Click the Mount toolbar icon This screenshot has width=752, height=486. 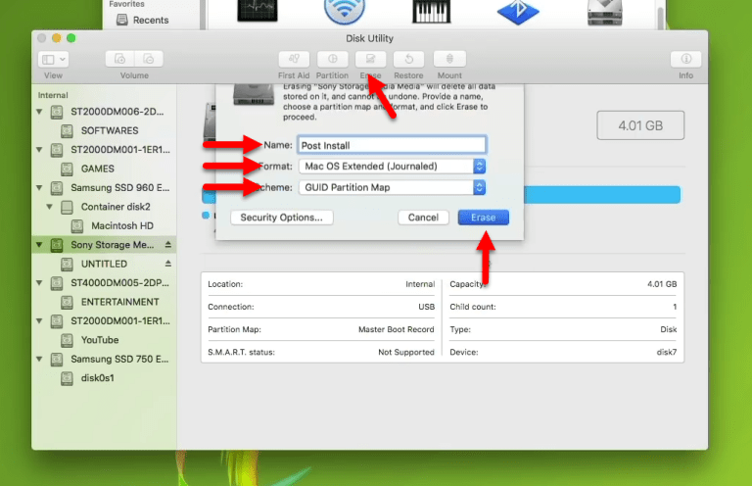[x=449, y=59]
